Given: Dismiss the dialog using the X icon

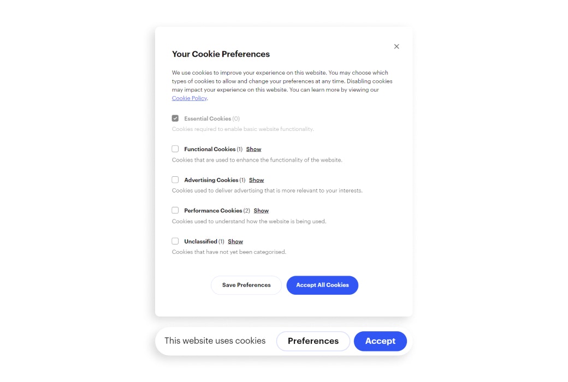Looking at the screenshot, I should (x=397, y=46).
